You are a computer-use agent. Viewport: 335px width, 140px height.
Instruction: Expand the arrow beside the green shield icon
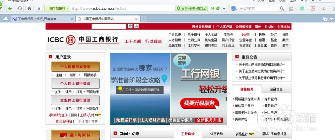tap(307, 9)
